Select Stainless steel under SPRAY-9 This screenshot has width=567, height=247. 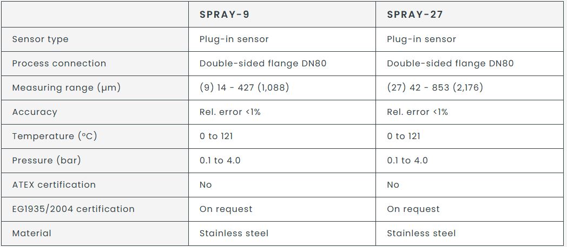click(x=234, y=234)
